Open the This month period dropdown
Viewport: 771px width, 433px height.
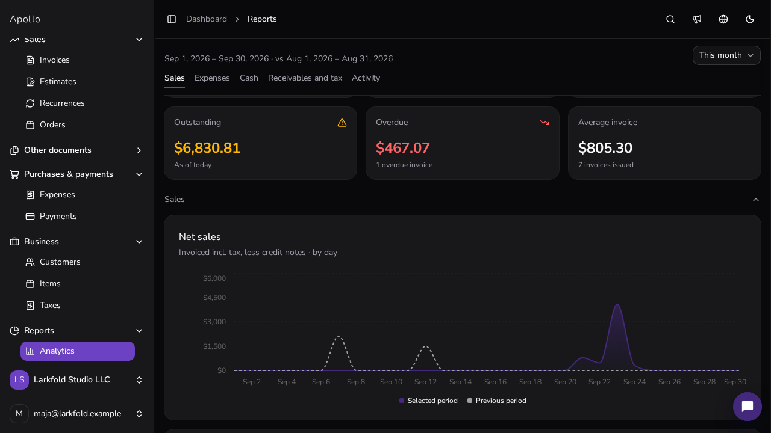726,55
